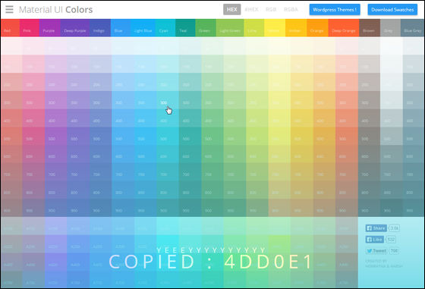
Task: Copy the Cyan 500 swatch
Action: coord(168,136)
